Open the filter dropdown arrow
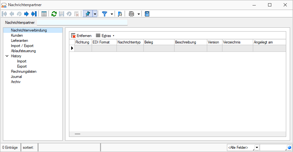The width and height of the screenshot is (293, 152). [x=112, y=14]
